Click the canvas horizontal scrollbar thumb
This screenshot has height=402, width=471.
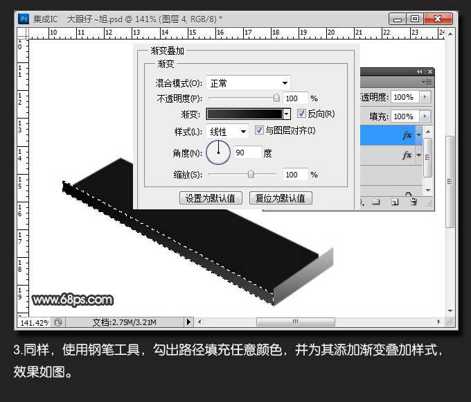coord(296,322)
